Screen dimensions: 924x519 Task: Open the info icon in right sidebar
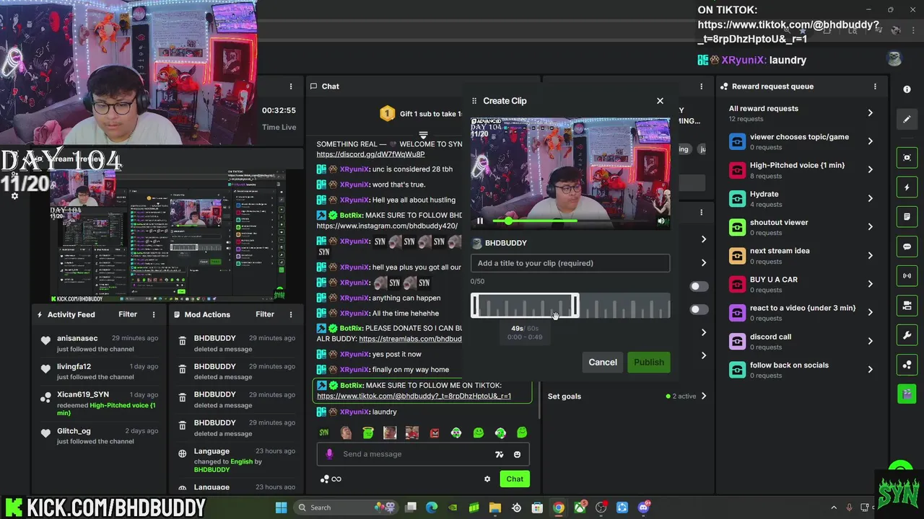click(907, 89)
